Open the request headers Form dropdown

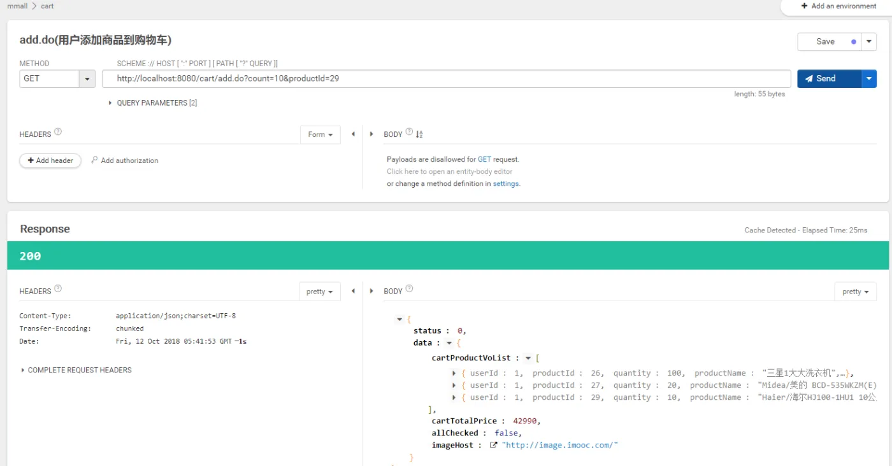click(x=320, y=134)
